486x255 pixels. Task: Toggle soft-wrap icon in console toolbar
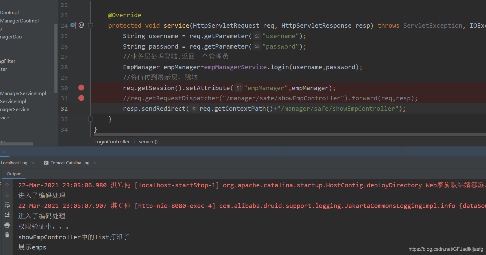[7, 205]
